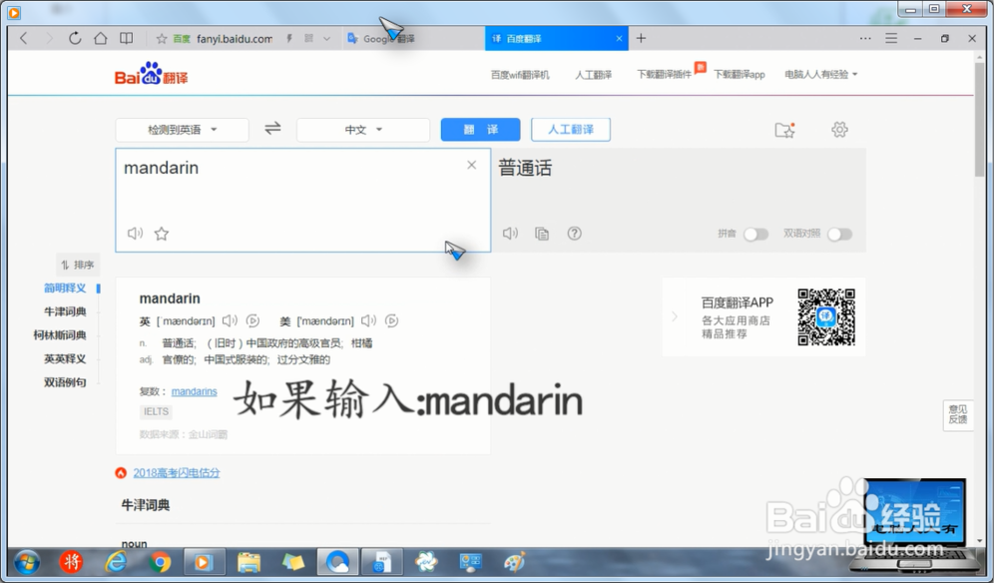
Task: Click the Baidu 翻译 logo
Action: (152, 74)
